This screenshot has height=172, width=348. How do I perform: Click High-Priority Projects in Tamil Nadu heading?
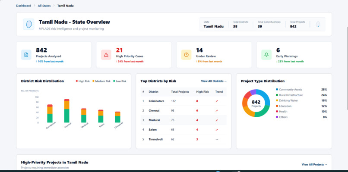point(54,163)
